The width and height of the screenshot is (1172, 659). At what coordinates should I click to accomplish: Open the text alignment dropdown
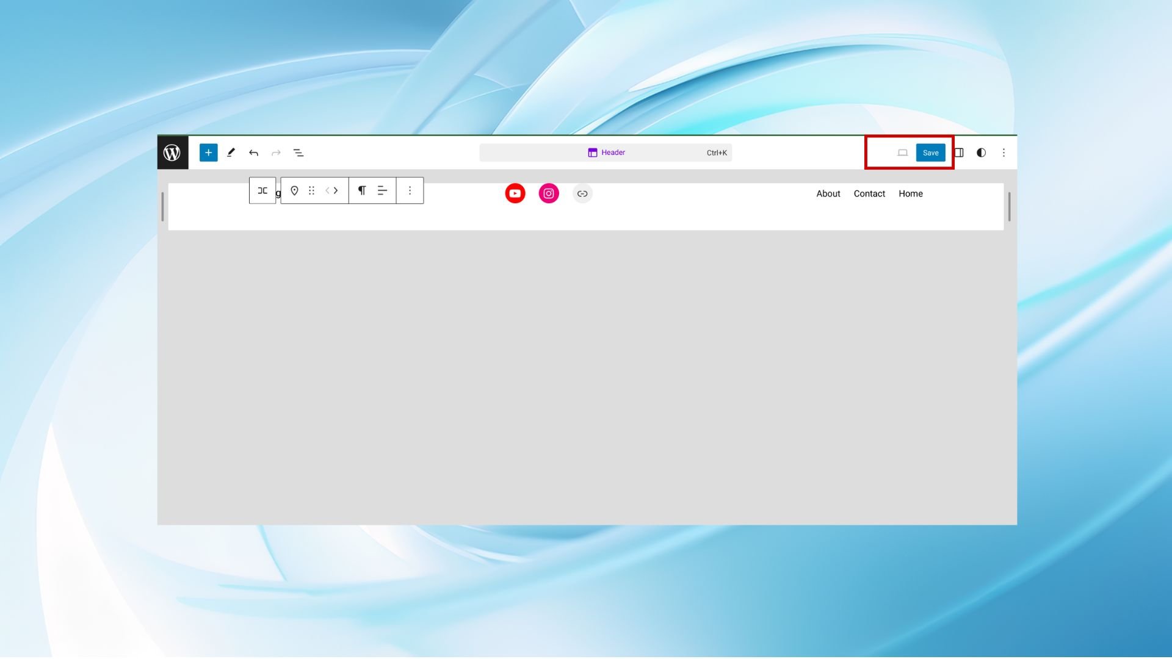tap(382, 191)
